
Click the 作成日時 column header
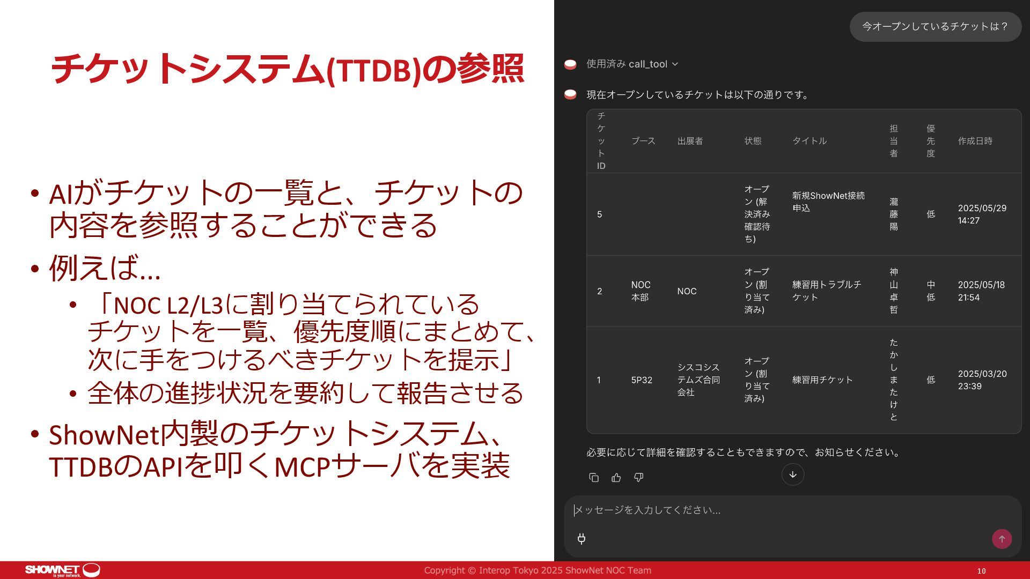pyautogui.click(x=975, y=141)
